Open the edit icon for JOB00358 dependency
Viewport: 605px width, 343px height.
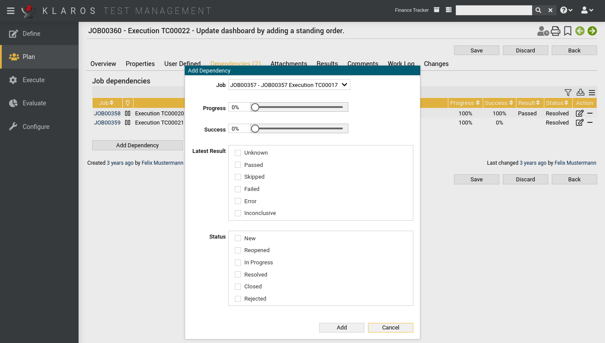(579, 113)
